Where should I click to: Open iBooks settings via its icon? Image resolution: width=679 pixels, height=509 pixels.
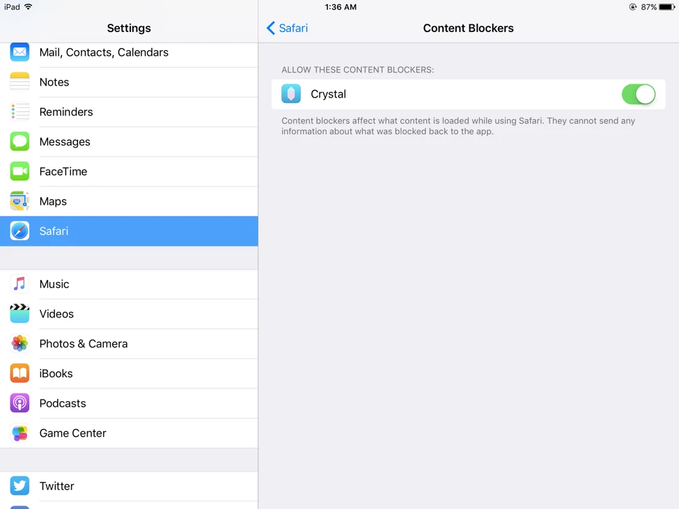tap(19, 373)
